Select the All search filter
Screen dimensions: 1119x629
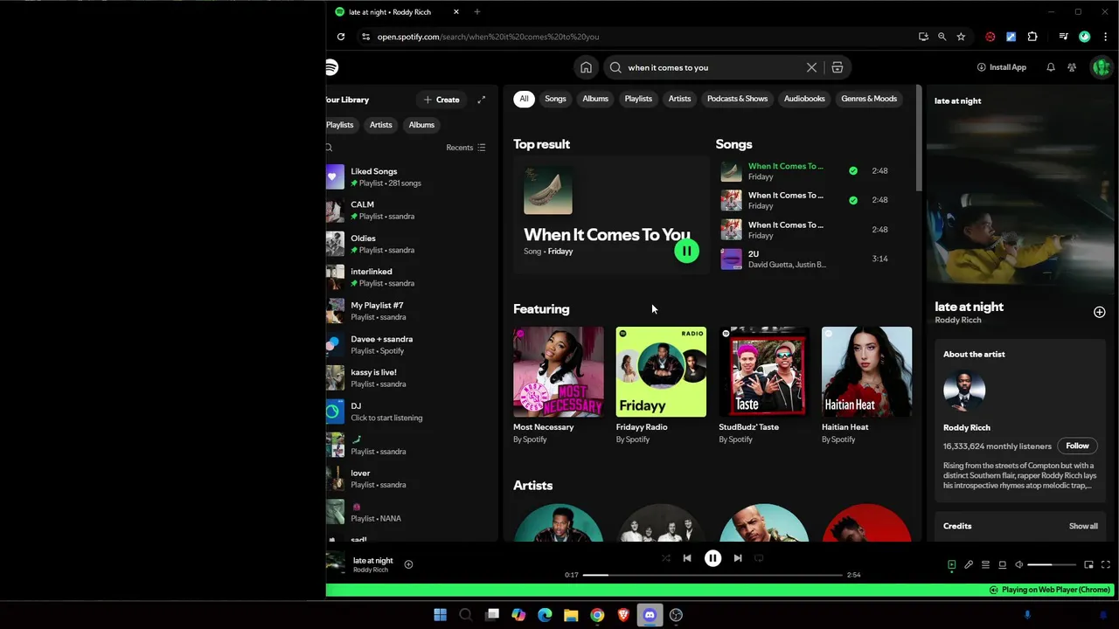(x=524, y=99)
